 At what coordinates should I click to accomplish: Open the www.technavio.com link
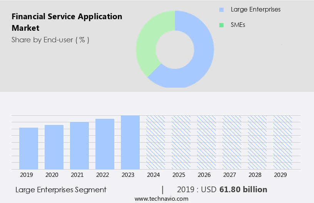[161, 199]
